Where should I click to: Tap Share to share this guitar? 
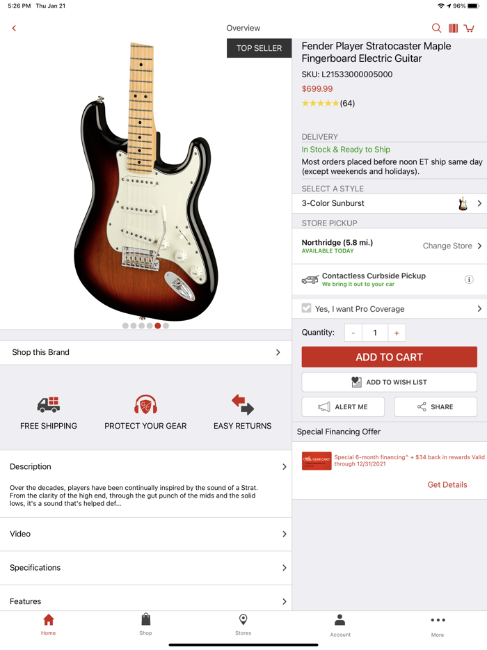pos(436,406)
